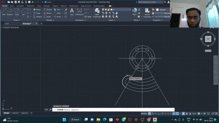Viewport: 219px width, 123px height.
Task: Expand the Annotation panel
Action: click(80, 20)
